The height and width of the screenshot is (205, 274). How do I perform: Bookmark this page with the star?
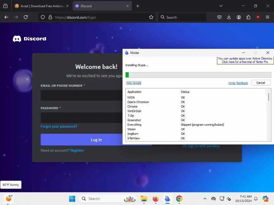point(151,17)
